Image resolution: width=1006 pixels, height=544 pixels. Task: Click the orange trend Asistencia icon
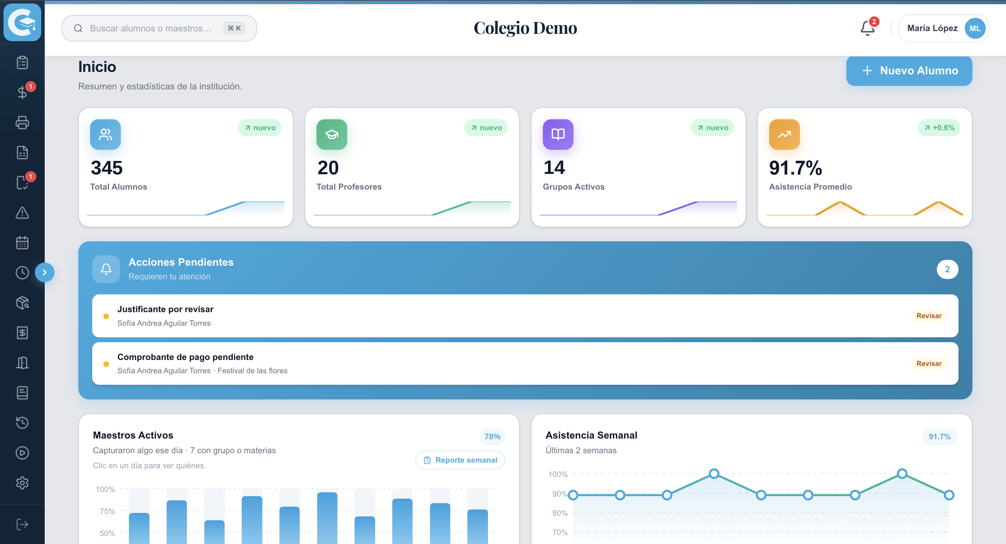click(784, 134)
